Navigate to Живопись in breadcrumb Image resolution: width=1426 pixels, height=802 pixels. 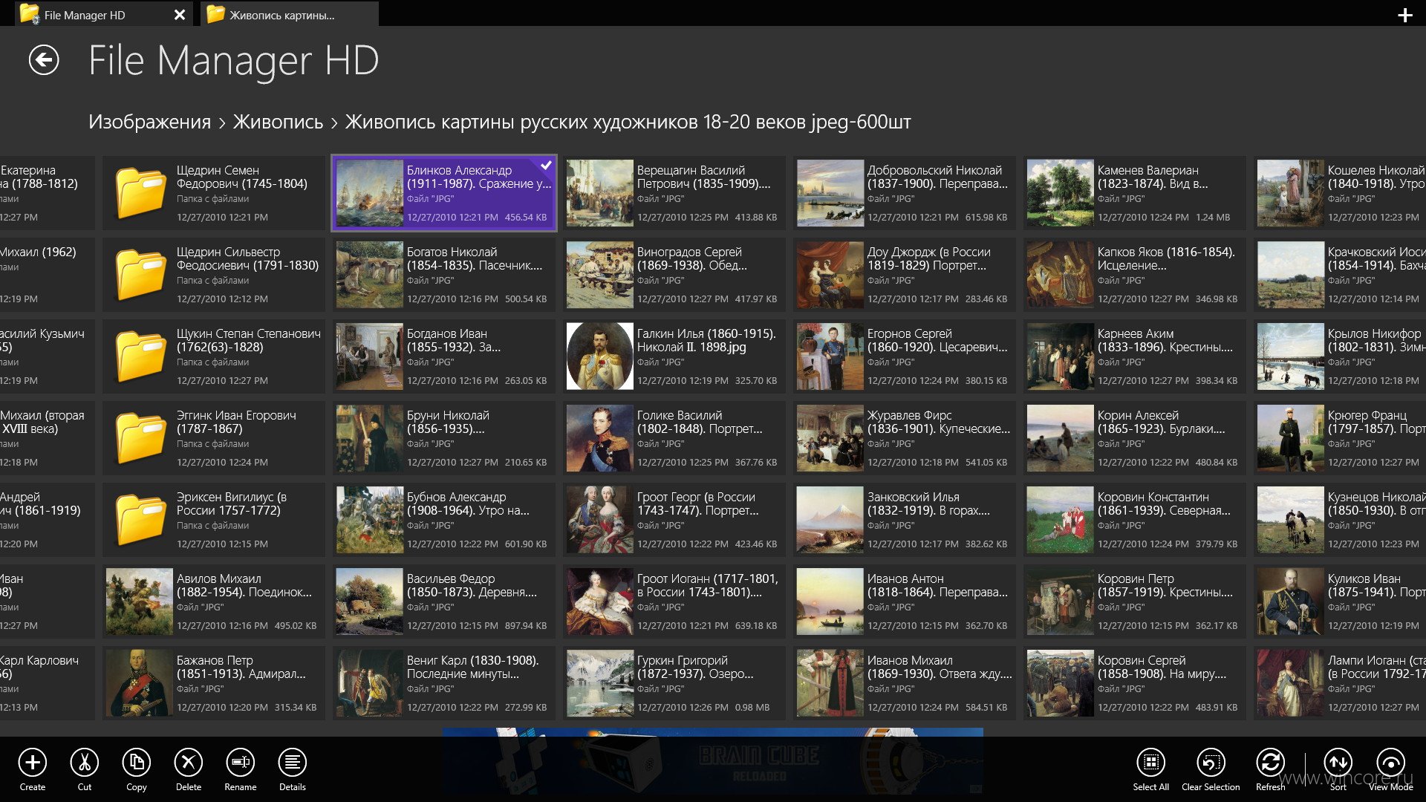pos(278,122)
